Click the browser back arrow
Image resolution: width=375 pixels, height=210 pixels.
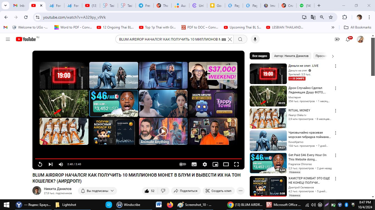[x=6, y=17]
